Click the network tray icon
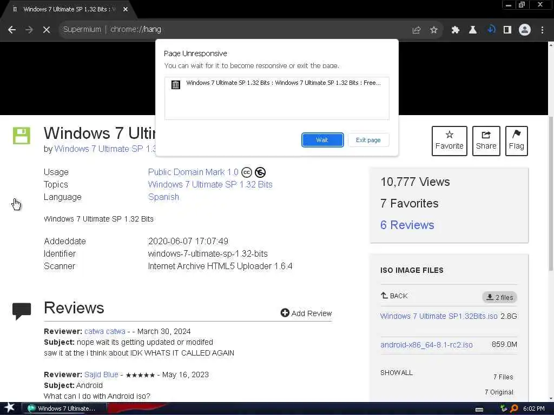The image size is (554, 415). [504, 409]
